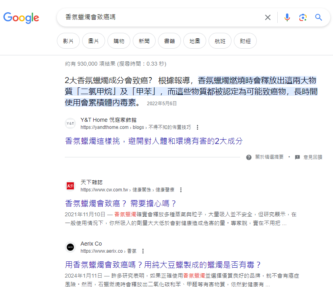Click the Y&T Home site favicon
The image size is (333, 295).
70,123
